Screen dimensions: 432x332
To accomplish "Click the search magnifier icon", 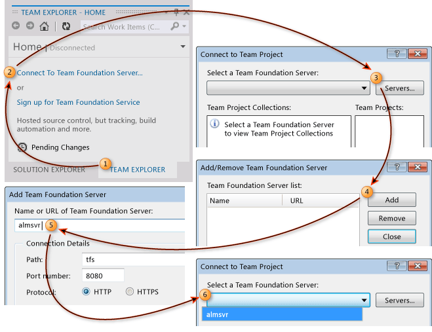I will 174,26.
